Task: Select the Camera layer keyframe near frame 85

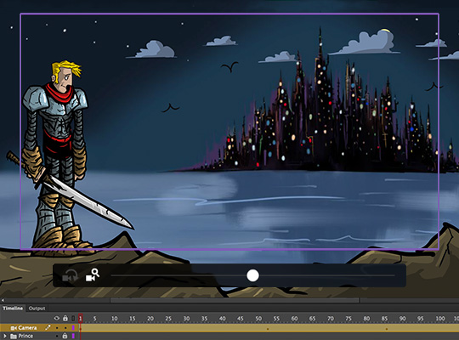Action: [x=387, y=329]
